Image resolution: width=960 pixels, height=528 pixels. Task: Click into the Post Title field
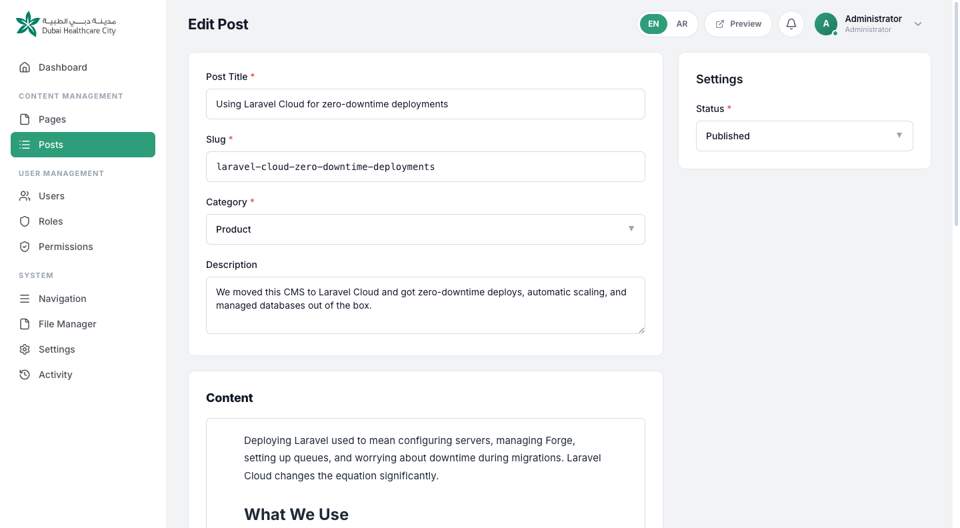(425, 104)
